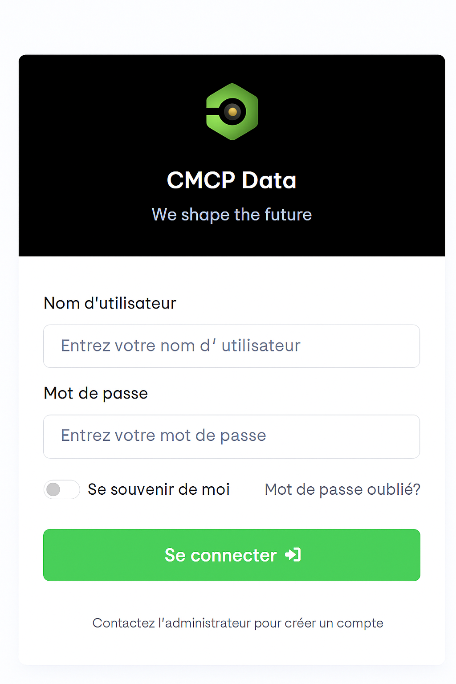The width and height of the screenshot is (456, 684).
Task: Click the golden dot in the logo center
Action: [x=232, y=112]
